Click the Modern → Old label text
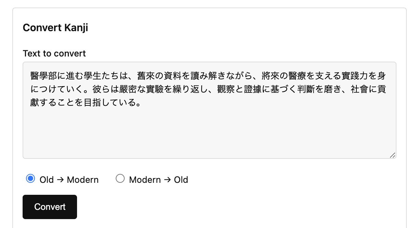This screenshot has width=417, height=228. click(158, 179)
